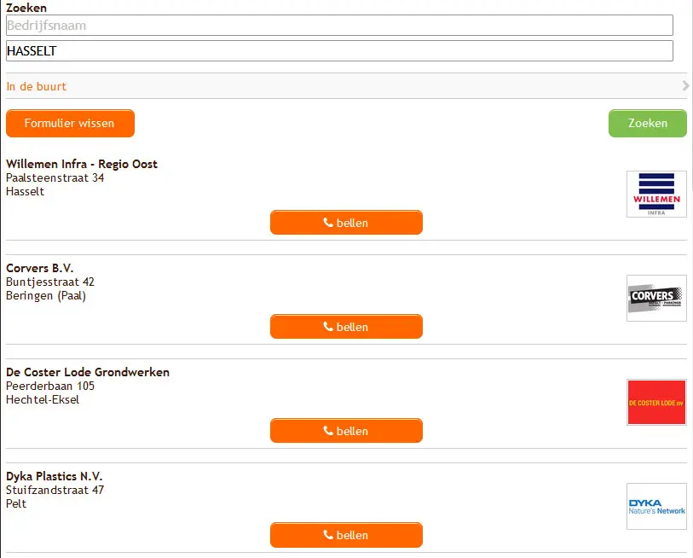Call Dyka Plastics with bellen button
Image resolution: width=693 pixels, height=558 pixels.
(346, 535)
